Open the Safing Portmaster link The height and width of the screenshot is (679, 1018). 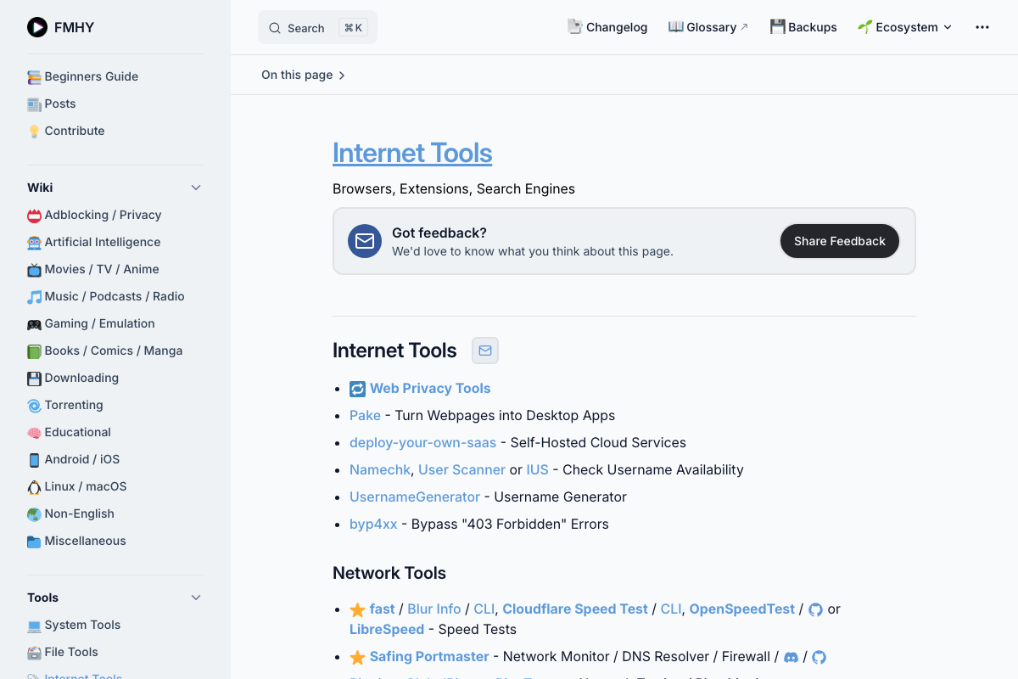coord(429,656)
